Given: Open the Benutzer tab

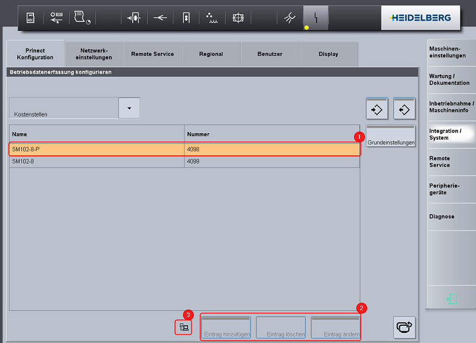Looking at the screenshot, I should (x=270, y=54).
